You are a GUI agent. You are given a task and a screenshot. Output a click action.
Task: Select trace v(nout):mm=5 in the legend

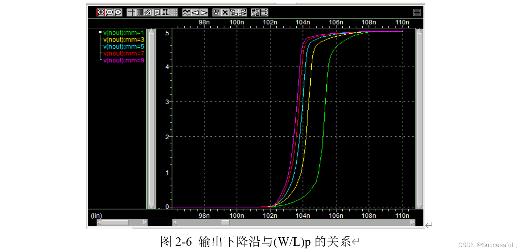coord(123,46)
